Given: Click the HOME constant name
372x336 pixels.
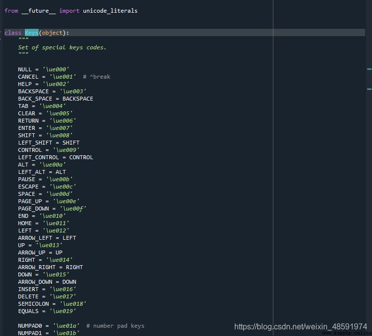Looking at the screenshot, I should click(x=25, y=224).
